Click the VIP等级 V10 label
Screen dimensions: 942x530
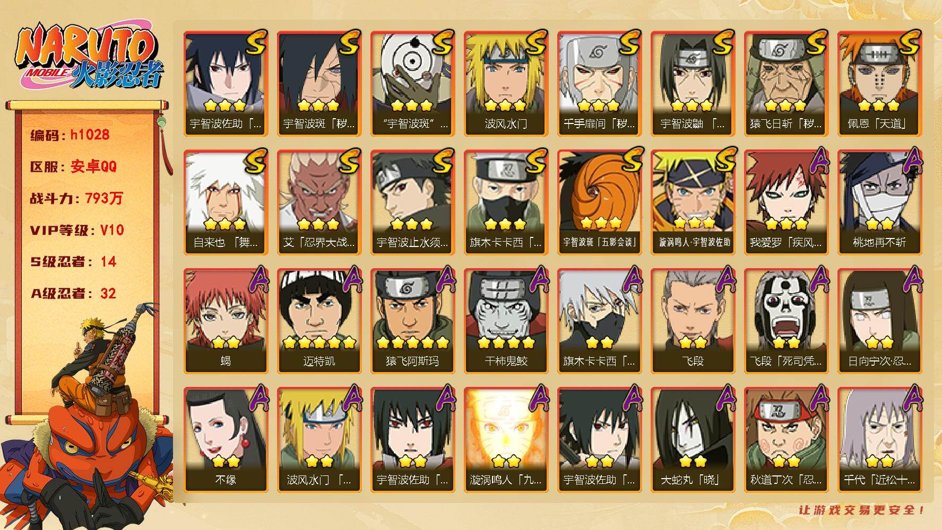coord(77,230)
